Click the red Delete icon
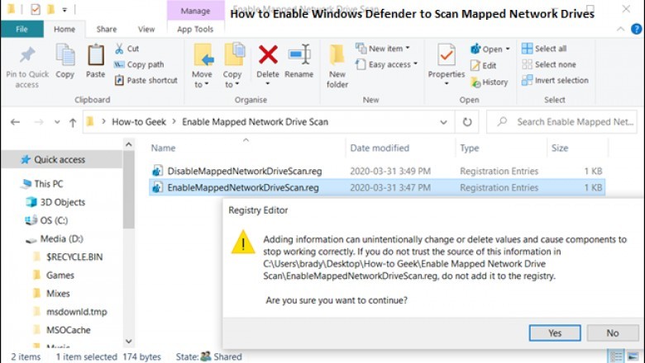 tap(268, 55)
